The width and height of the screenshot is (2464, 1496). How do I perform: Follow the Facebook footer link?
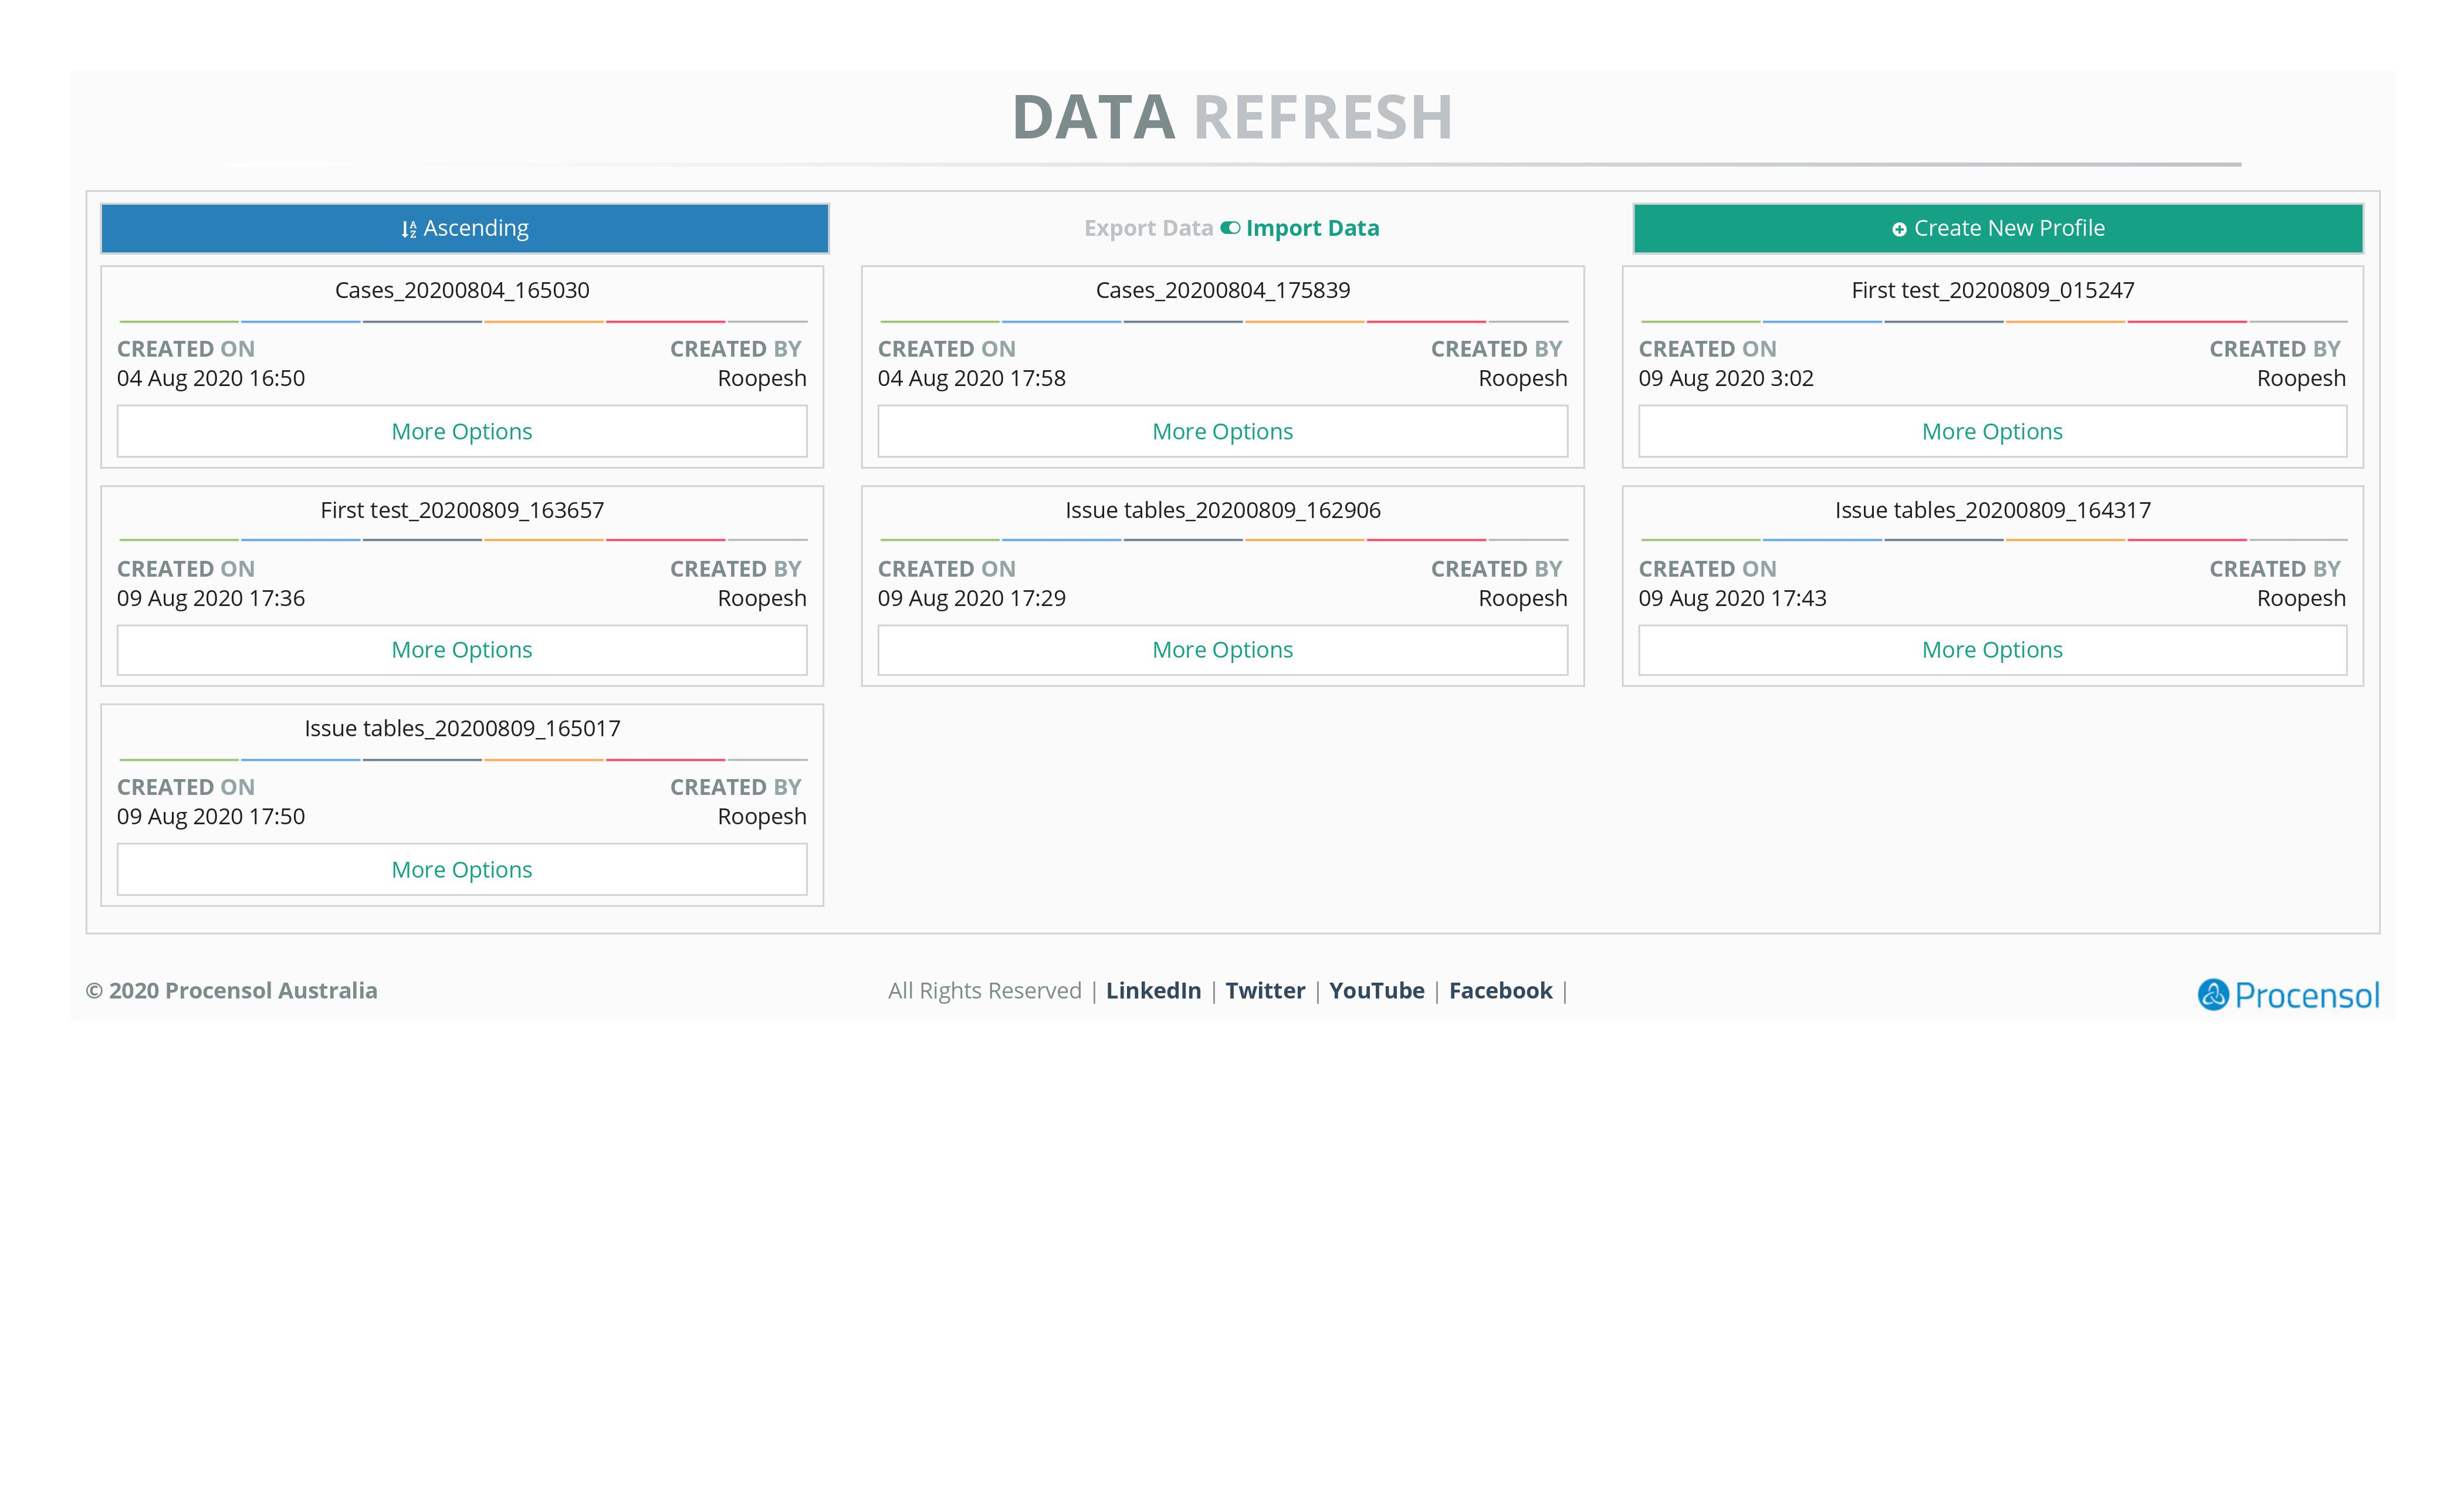(1500, 990)
